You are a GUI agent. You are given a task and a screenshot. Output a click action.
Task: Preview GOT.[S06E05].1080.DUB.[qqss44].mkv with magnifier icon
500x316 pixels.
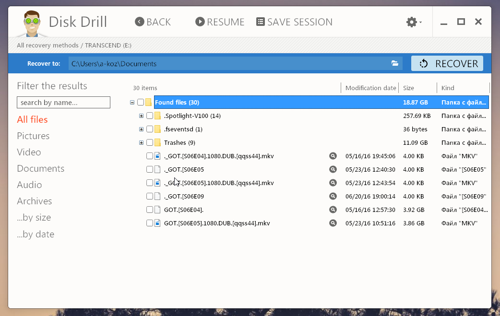333,223
